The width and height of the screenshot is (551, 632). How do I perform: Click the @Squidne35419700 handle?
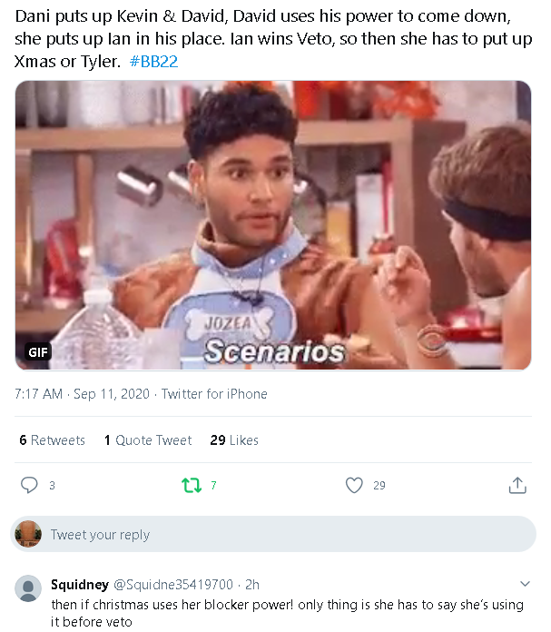172,584
